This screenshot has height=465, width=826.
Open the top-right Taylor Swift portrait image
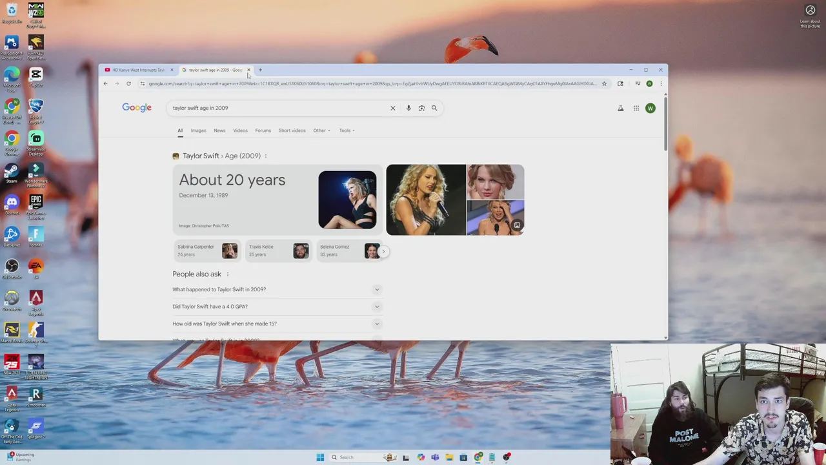coord(496,181)
